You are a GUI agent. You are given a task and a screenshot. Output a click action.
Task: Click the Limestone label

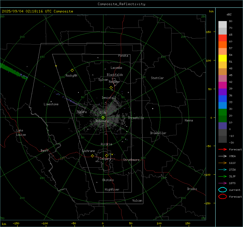(51, 104)
